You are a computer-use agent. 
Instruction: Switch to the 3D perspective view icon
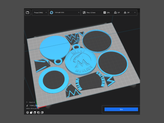(27, 112)
